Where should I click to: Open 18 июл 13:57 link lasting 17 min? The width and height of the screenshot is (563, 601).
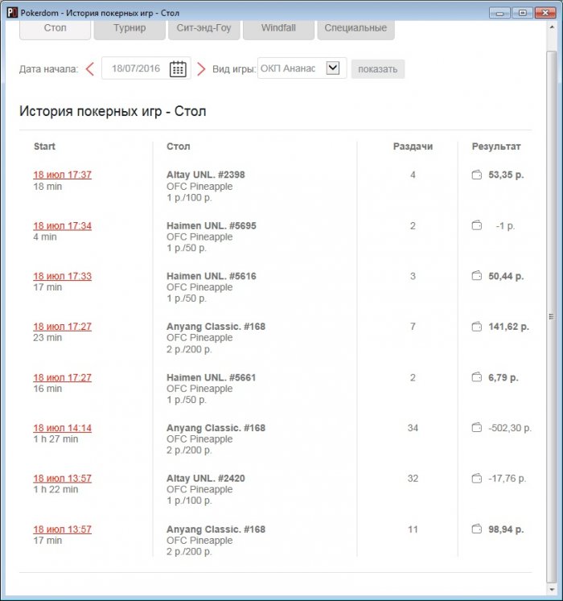pyautogui.click(x=63, y=529)
